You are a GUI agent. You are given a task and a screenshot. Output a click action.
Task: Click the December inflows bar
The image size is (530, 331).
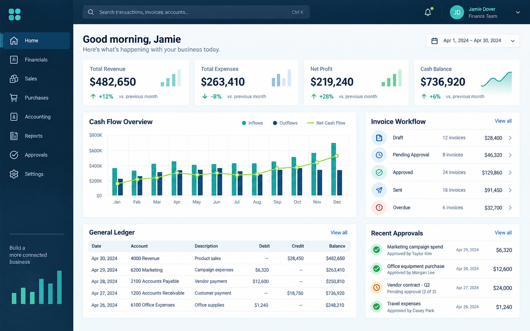[334, 169]
